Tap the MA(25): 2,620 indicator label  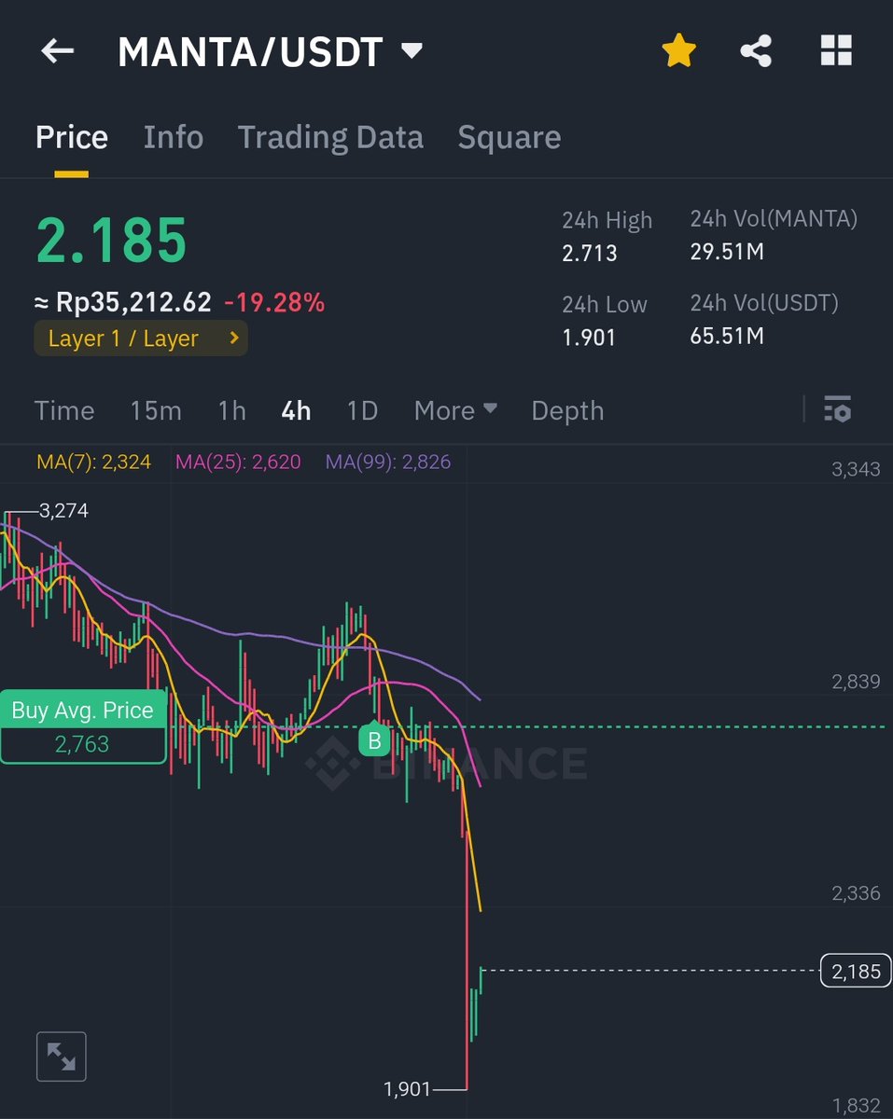pyautogui.click(x=238, y=462)
